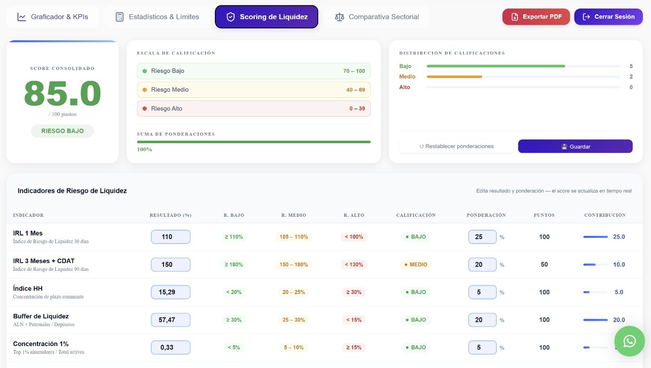The height and width of the screenshot is (368, 651).
Task: Click the '5 – 10%' medium-risk threshold
Action: pyautogui.click(x=294, y=347)
